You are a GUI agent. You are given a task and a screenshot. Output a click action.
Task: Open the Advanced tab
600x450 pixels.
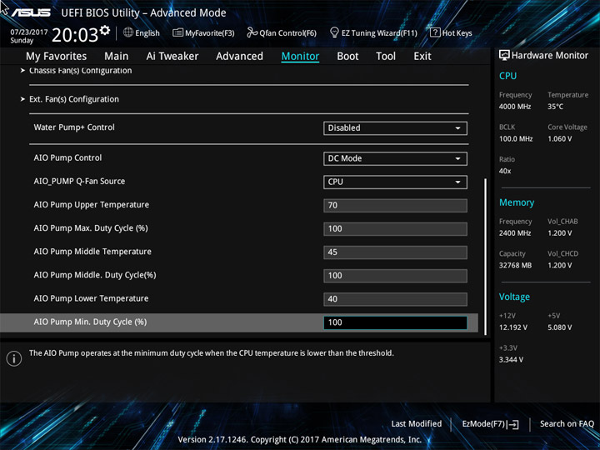239,57
